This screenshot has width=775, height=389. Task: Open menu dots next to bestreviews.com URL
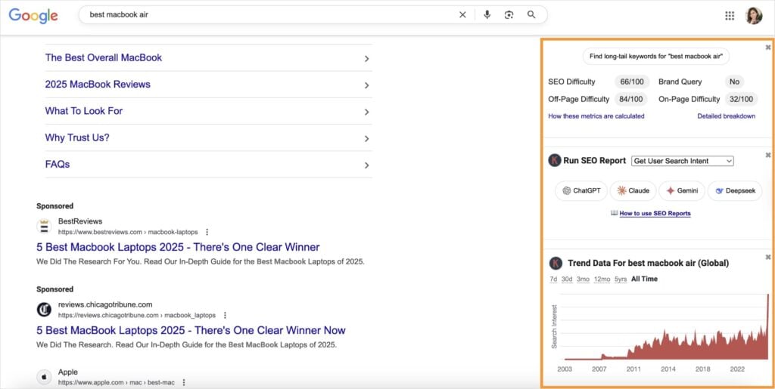coord(207,232)
